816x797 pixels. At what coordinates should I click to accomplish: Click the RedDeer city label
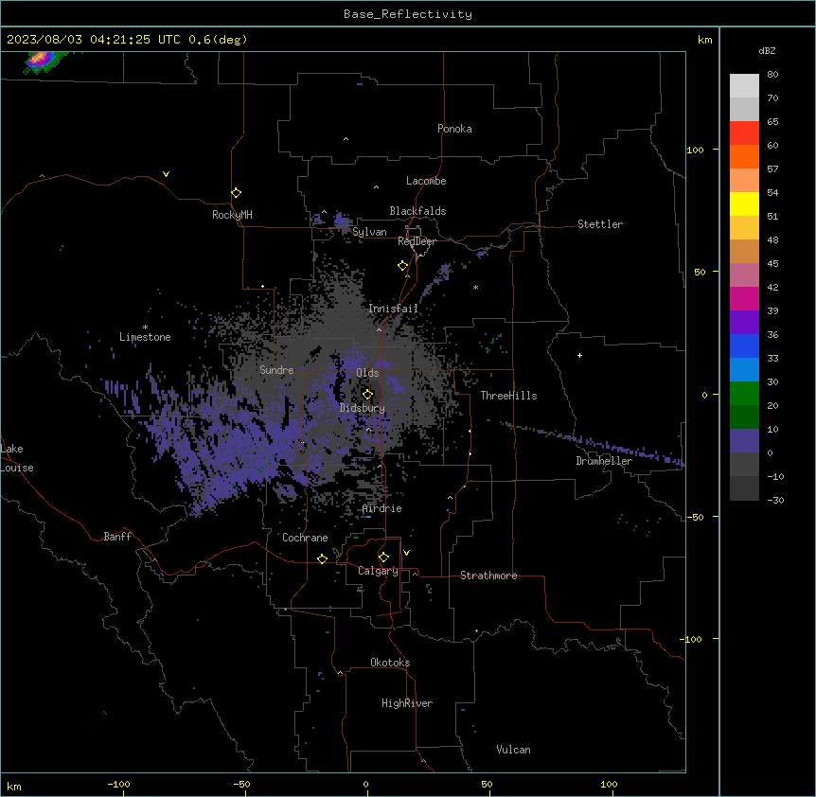coord(417,241)
